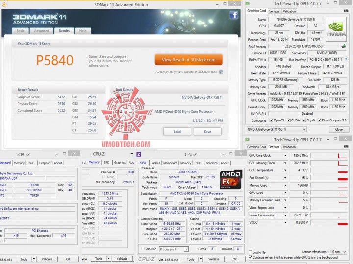Click the GPU Temperature sensor graph
The width and height of the screenshot is (353, 264).
329,170
